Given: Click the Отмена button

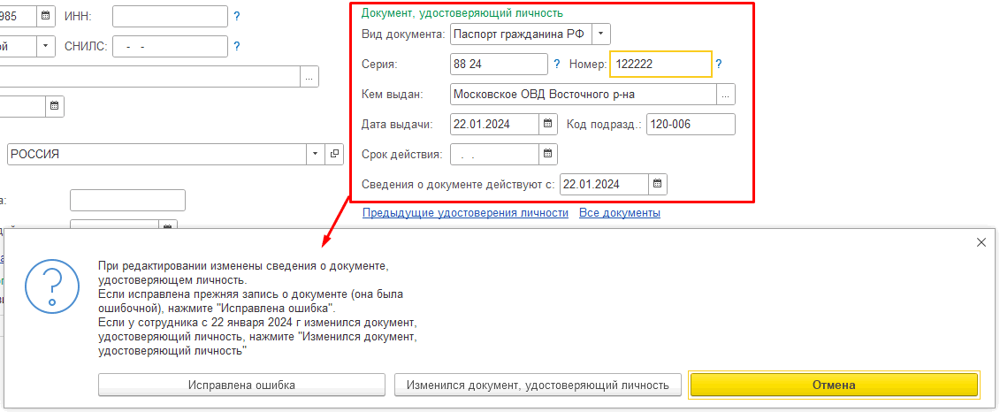Looking at the screenshot, I should pos(834,385).
